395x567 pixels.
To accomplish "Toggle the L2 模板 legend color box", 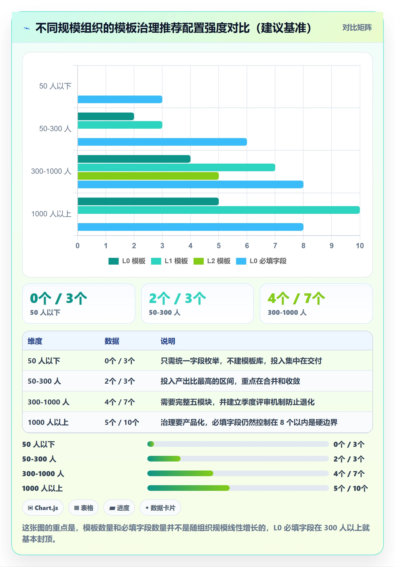I will click(x=199, y=261).
